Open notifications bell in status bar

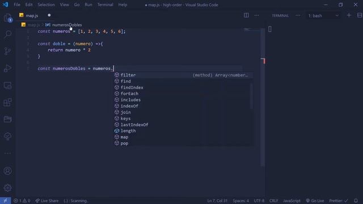pyautogui.click(x=356, y=201)
